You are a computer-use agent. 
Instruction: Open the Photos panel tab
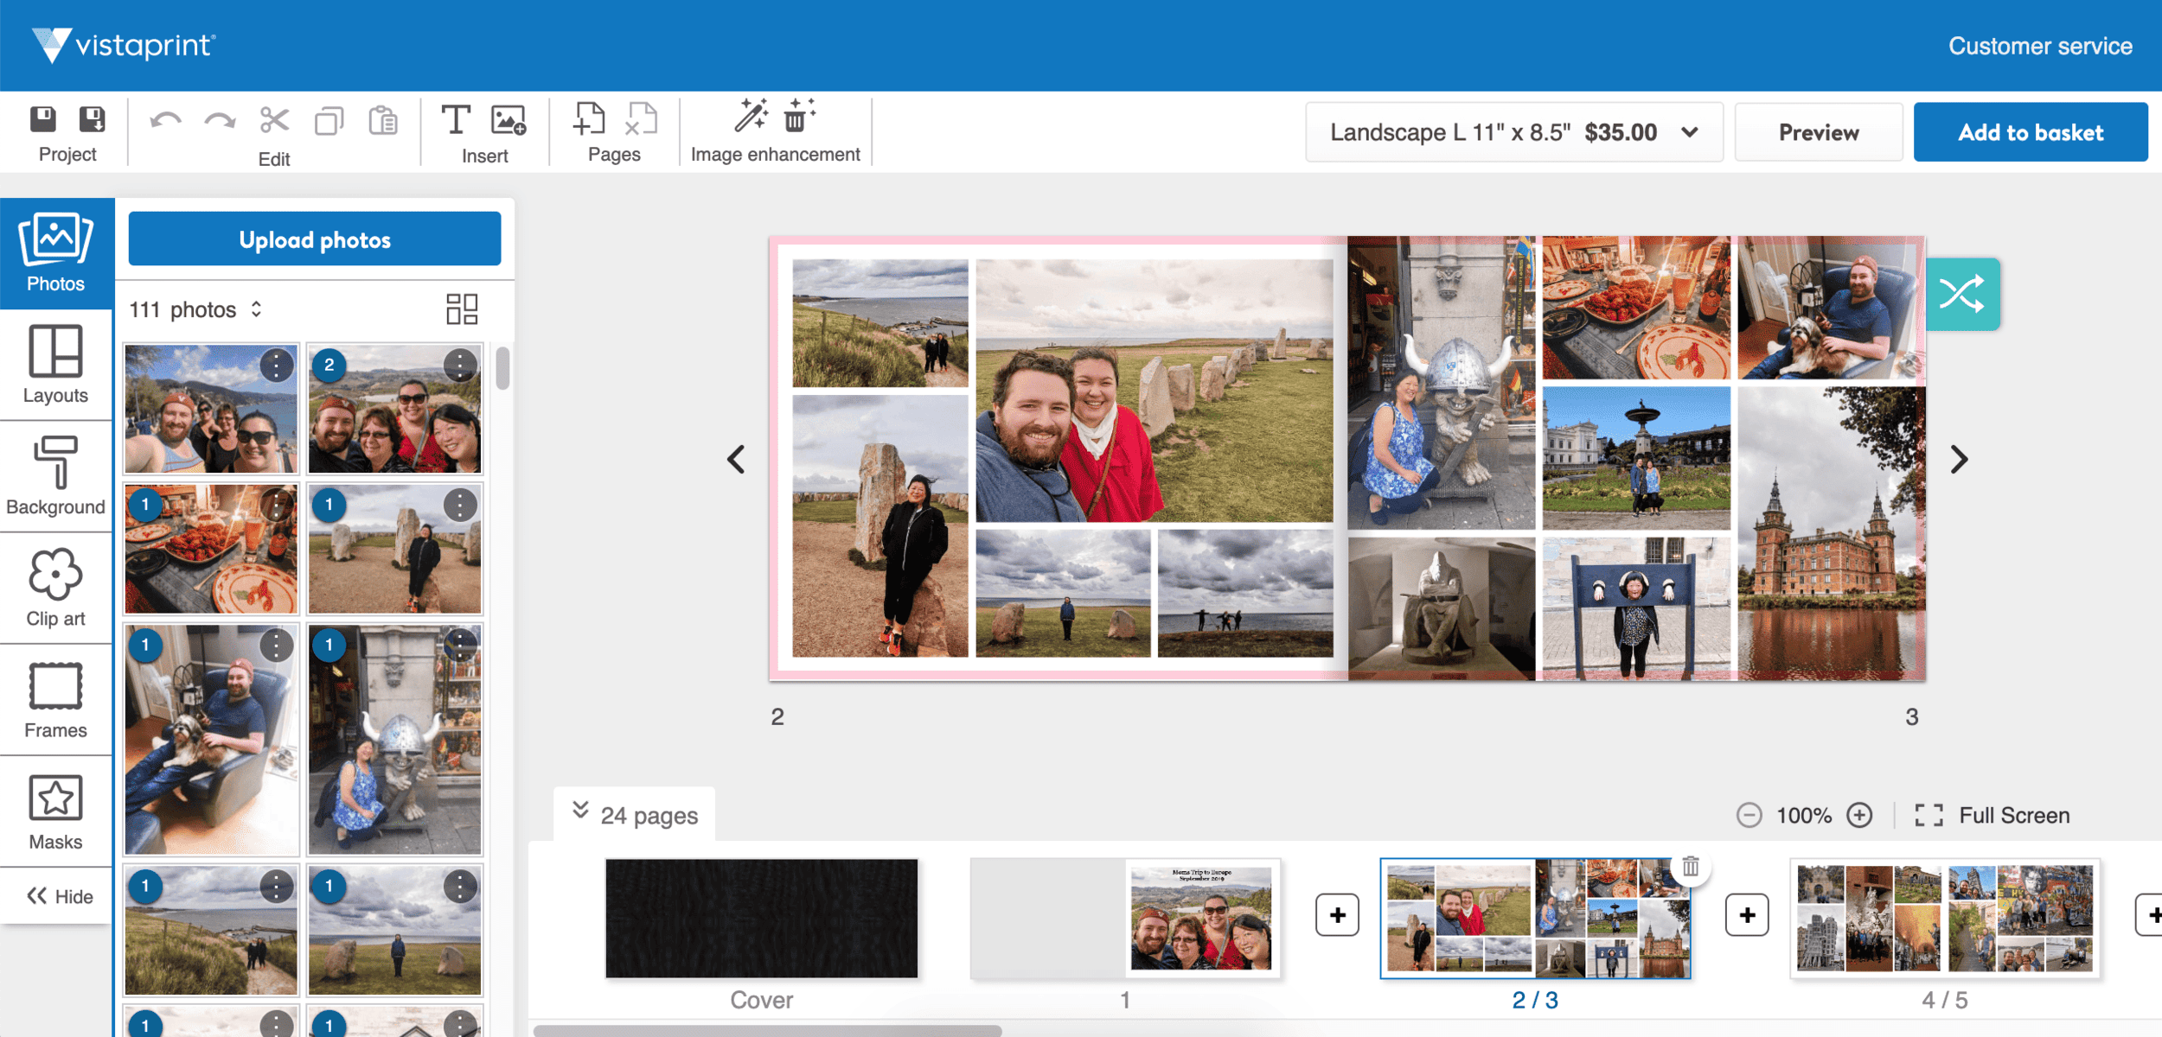point(56,253)
